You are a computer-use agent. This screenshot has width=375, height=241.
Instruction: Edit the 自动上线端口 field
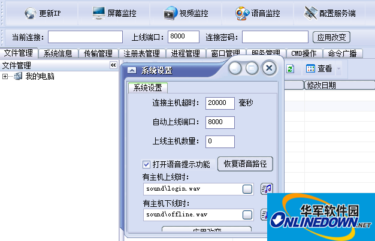coord(220,122)
